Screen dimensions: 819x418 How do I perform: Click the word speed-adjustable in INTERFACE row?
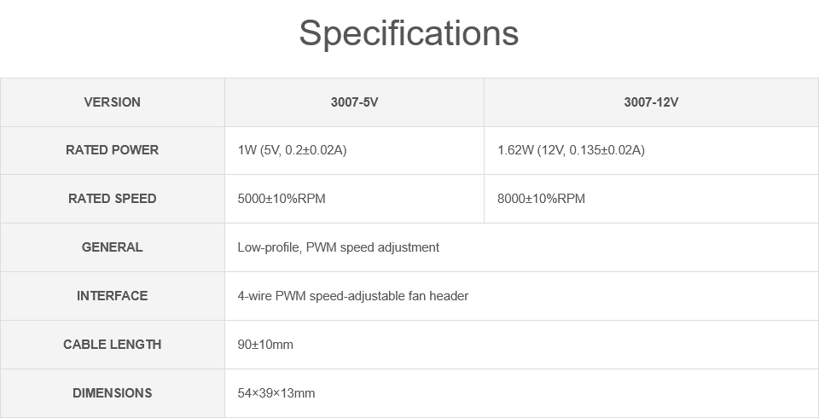pos(352,296)
